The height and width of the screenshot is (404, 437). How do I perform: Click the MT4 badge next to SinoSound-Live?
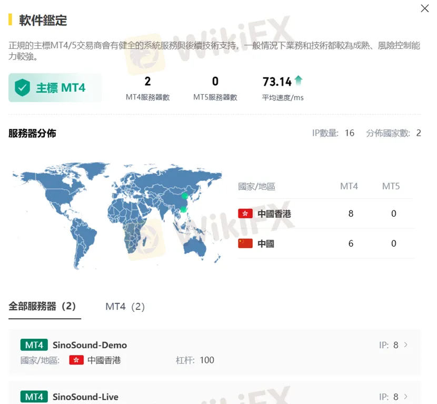(x=34, y=397)
